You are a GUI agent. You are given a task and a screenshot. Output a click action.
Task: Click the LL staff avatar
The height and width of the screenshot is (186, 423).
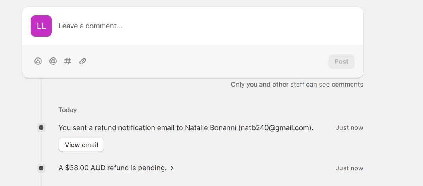[x=41, y=26]
